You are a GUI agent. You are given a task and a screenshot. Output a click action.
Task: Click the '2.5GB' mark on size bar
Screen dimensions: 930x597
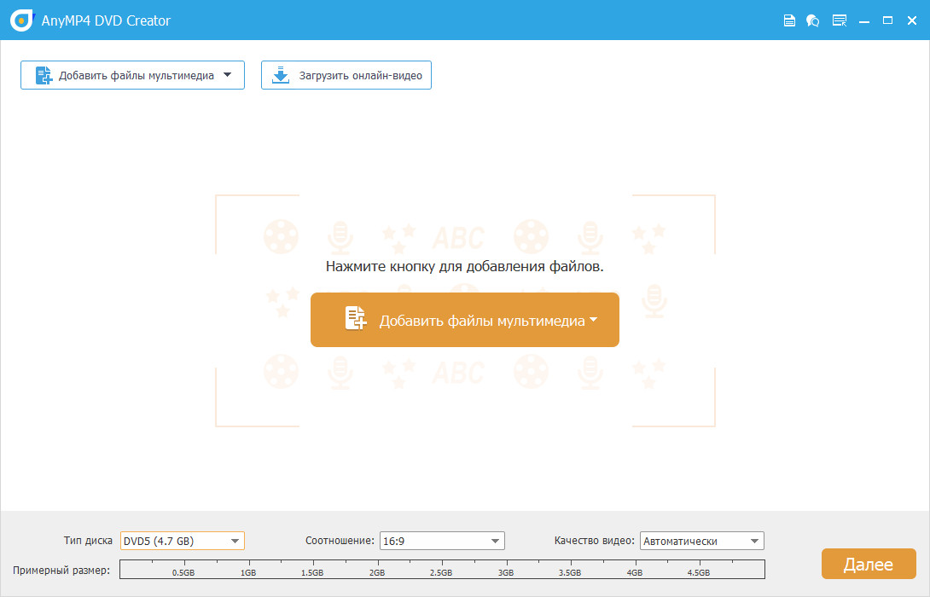point(441,572)
